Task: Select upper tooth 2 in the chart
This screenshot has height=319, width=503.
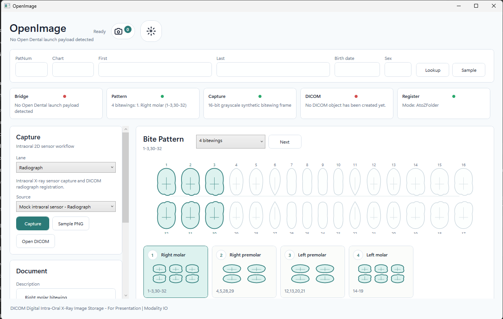Action: [190, 182]
